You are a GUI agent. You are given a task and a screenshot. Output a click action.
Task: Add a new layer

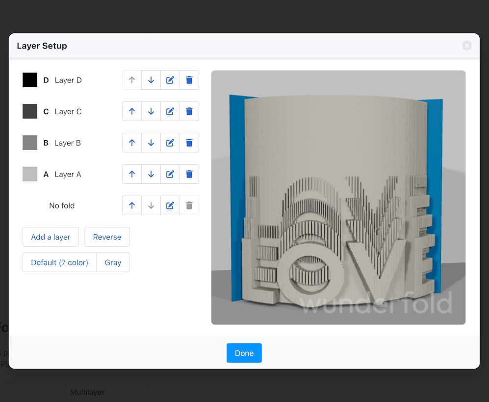click(51, 237)
